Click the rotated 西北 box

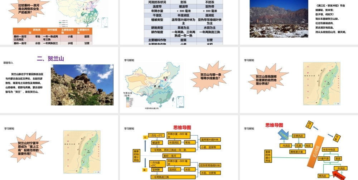(309, 125)
